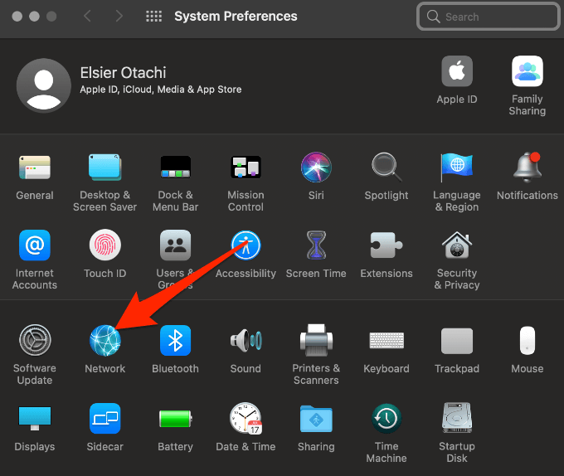This screenshot has width=564, height=476.
Task: Open Security & Privacy settings
Action: [x=457, y=245]
